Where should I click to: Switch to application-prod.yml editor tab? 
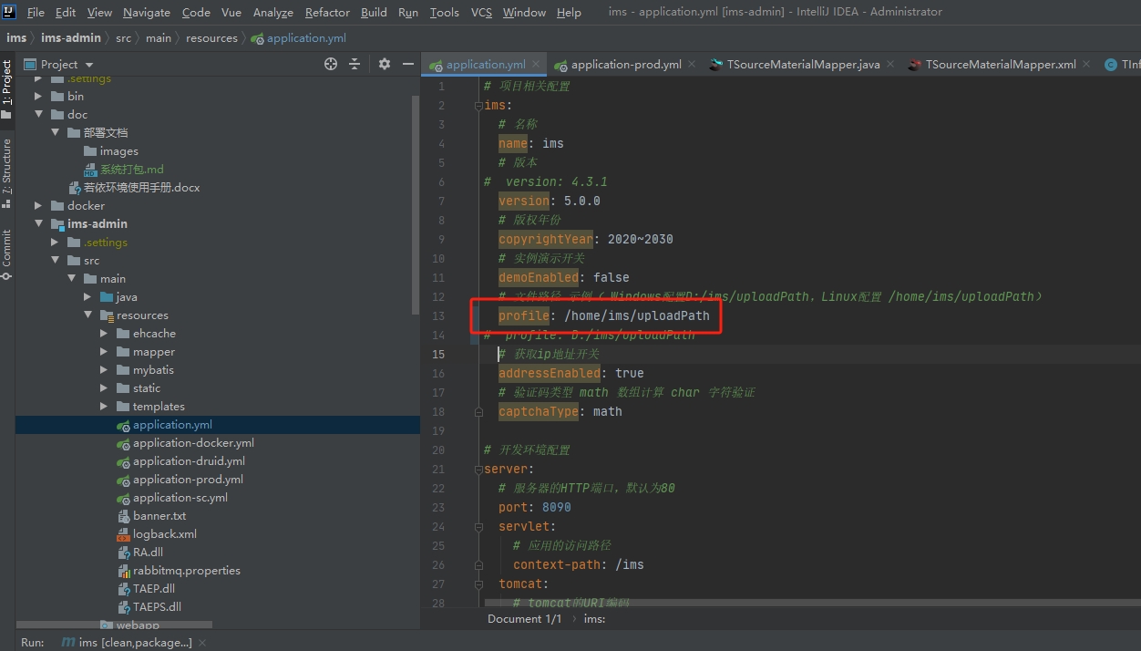click(626, 65)
